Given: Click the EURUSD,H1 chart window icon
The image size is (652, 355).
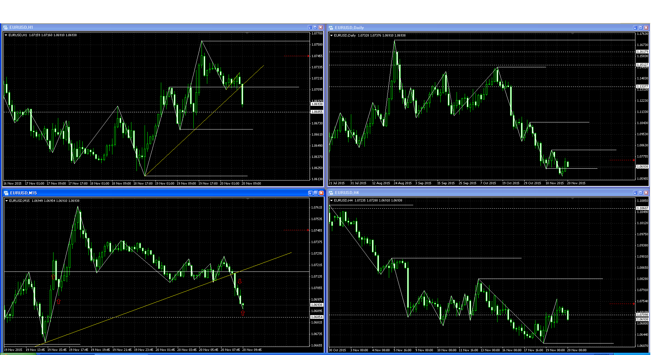Looking at the screenshot, I should (5, 27).
